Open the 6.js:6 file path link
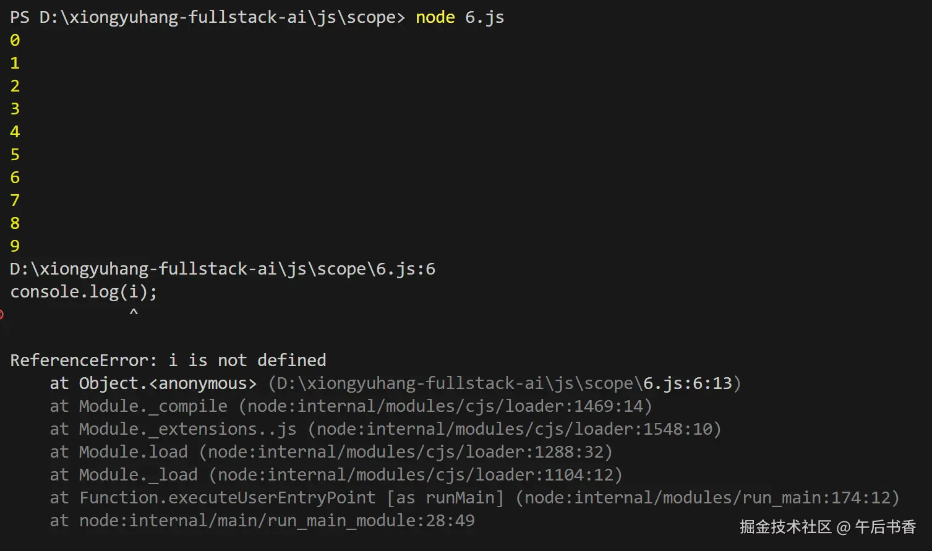The image size is (932, 551). [223, 269]
